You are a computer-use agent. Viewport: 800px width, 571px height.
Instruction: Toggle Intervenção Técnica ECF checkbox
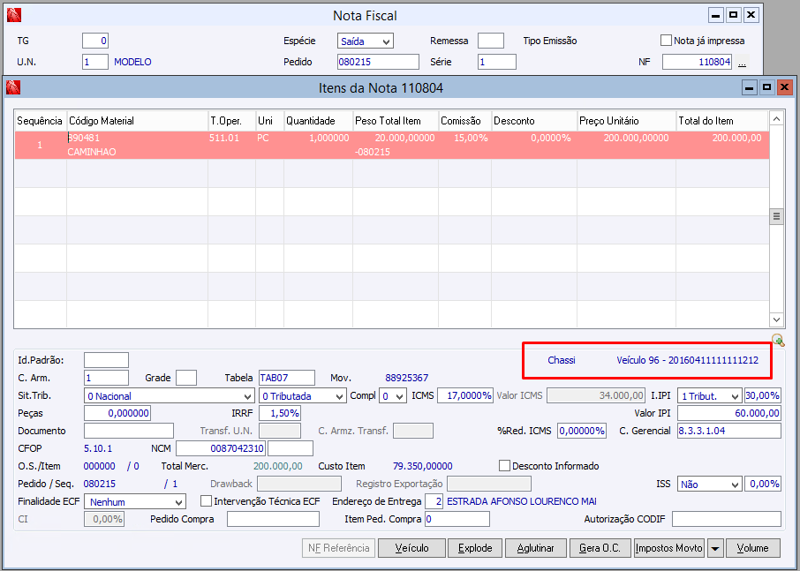pyautogui.click(x=207, y=501)
